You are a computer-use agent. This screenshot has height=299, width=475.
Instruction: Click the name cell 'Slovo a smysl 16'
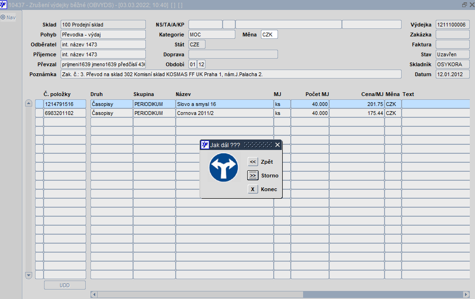224,104
